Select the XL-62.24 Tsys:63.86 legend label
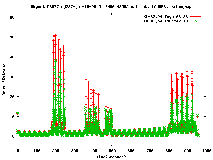 tap(166, 17)
